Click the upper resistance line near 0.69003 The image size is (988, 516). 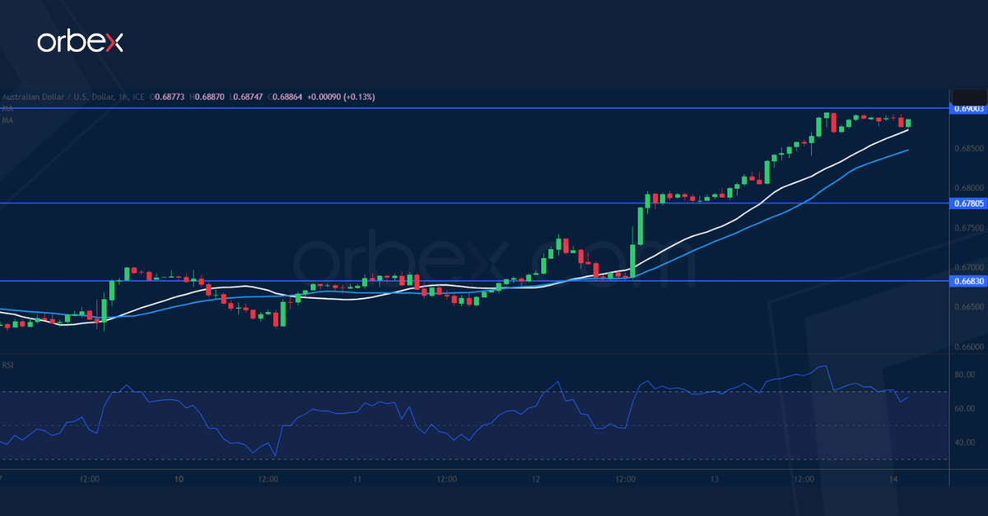tap(494, 107)
